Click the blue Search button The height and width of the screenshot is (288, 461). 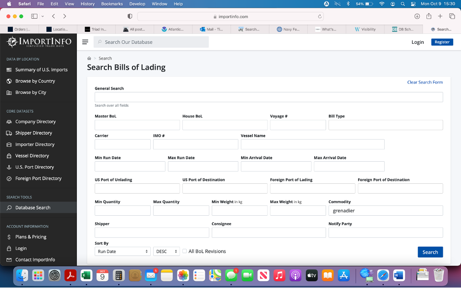[430, 252]
